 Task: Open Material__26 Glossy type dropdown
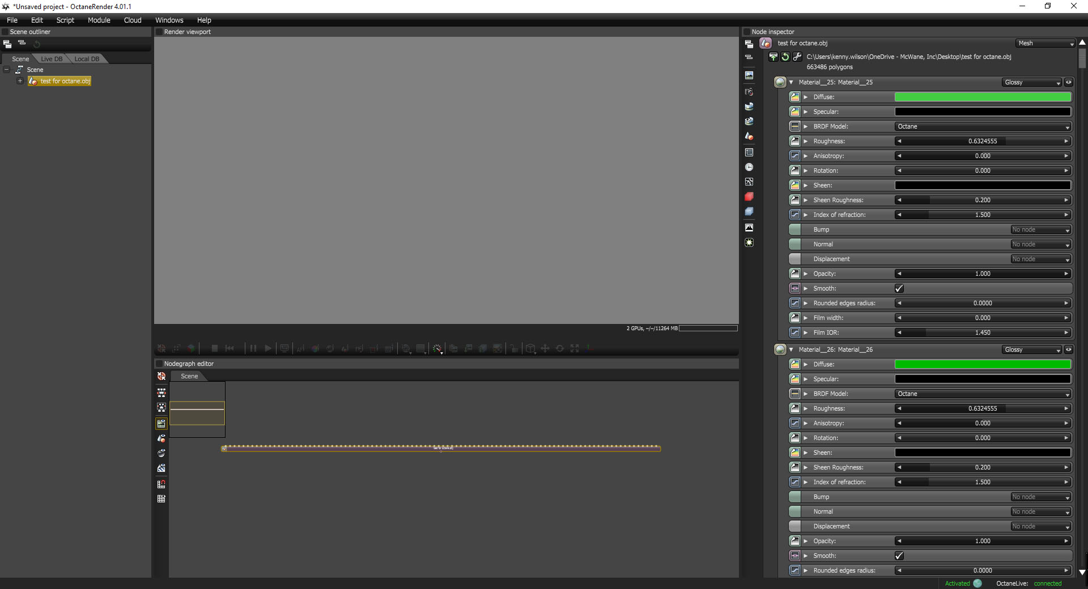click(1032, 349)
